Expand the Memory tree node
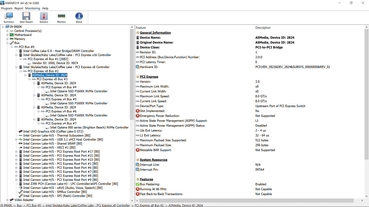 (x=7, y=39)
